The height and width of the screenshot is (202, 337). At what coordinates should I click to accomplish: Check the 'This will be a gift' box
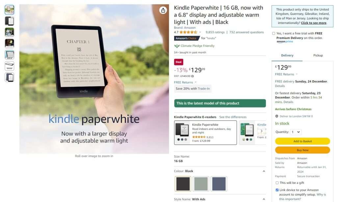277,183
